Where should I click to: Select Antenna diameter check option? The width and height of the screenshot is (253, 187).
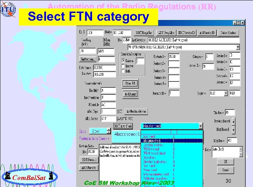pos(172,174)
